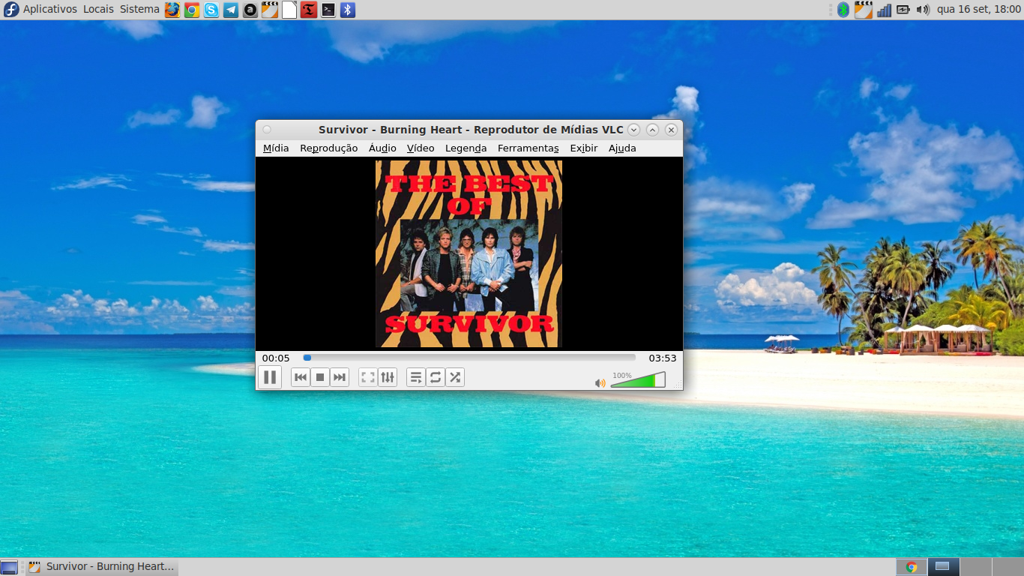Open the VLC window menu button at title bar left
The image size is (1024, 576).
pyautogui.click(x=267, y=130)
